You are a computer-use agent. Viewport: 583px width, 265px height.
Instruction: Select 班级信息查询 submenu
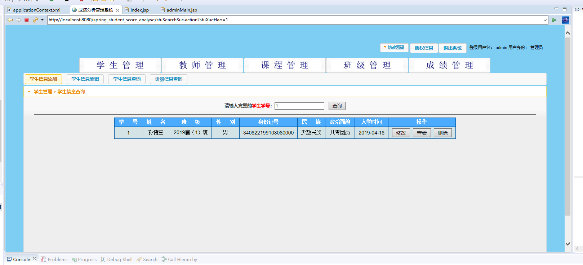(x=169, y=79)
